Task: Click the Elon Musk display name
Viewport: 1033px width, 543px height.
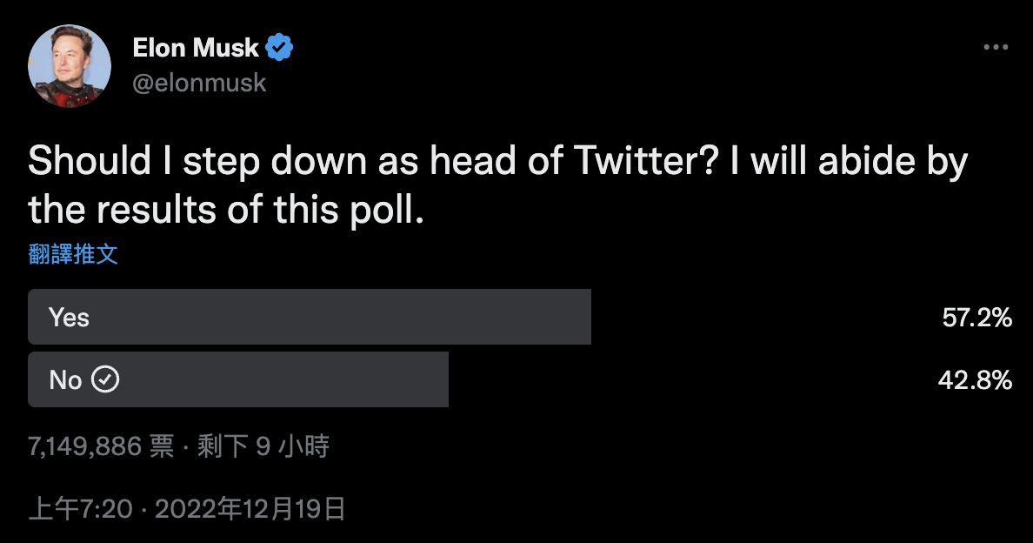Action: coord(196,48)
